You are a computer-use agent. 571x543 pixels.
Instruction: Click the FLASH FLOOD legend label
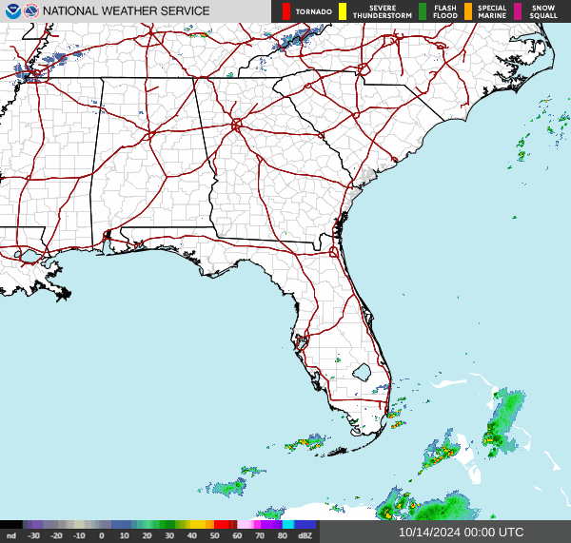(445, 12)
